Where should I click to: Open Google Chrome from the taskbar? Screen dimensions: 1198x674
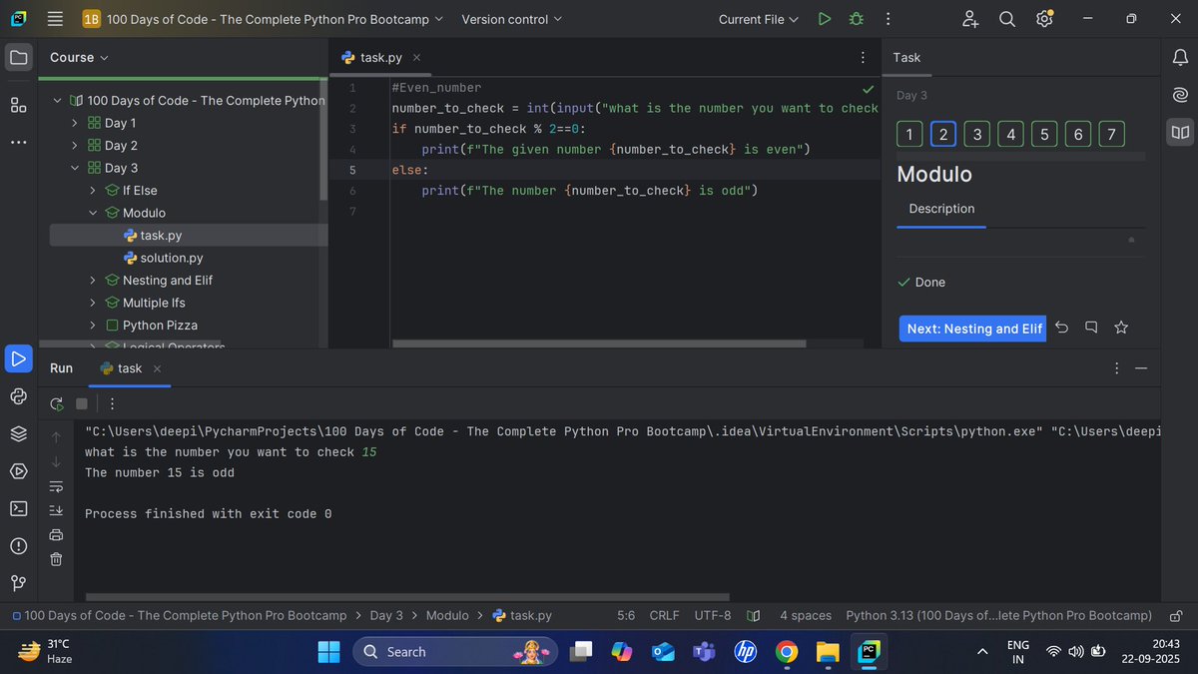point(787,652)
